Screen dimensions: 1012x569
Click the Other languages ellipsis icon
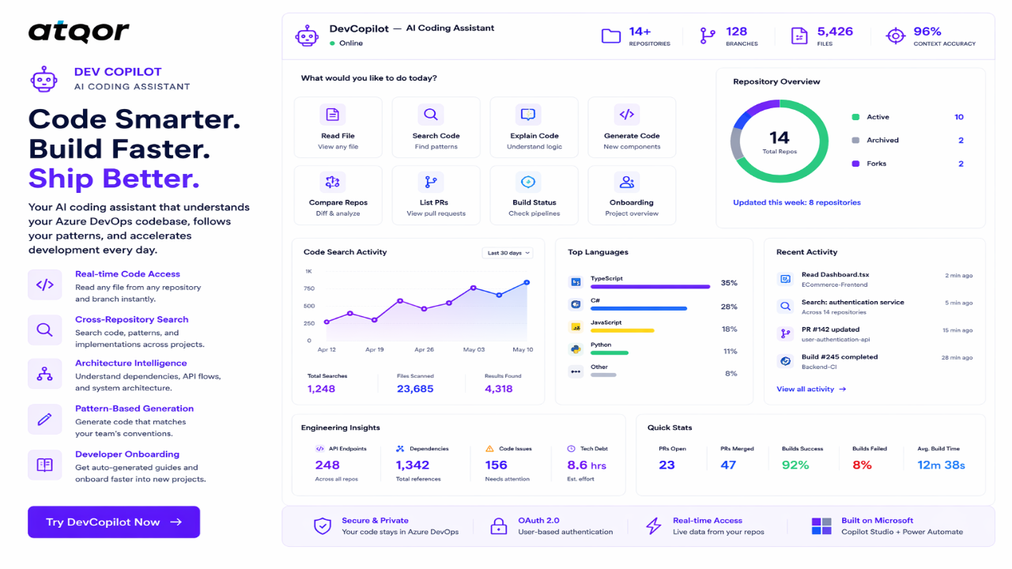(576, 371)
